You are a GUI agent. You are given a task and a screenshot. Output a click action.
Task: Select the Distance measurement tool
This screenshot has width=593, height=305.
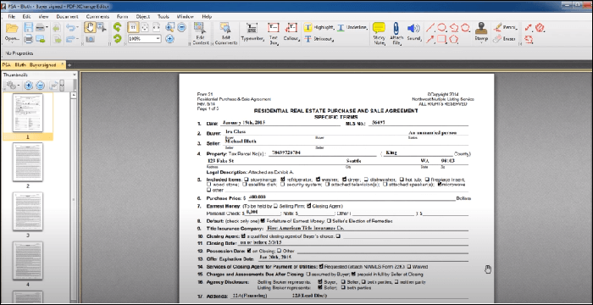click(x=529, y=28)
